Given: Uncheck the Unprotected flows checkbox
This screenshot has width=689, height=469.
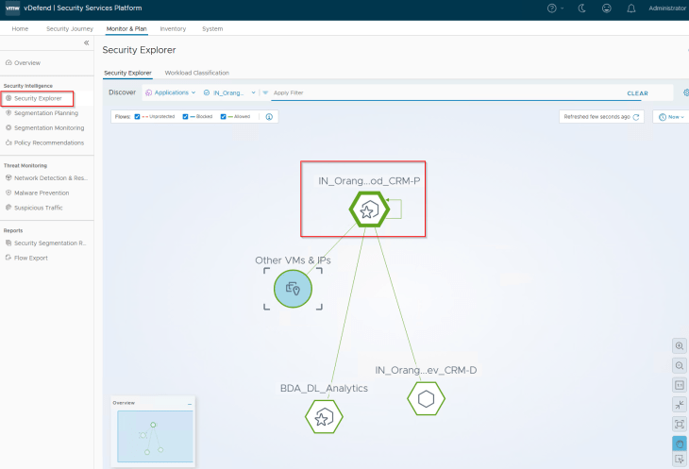Looking at the screenshot, I should (138, 117).
